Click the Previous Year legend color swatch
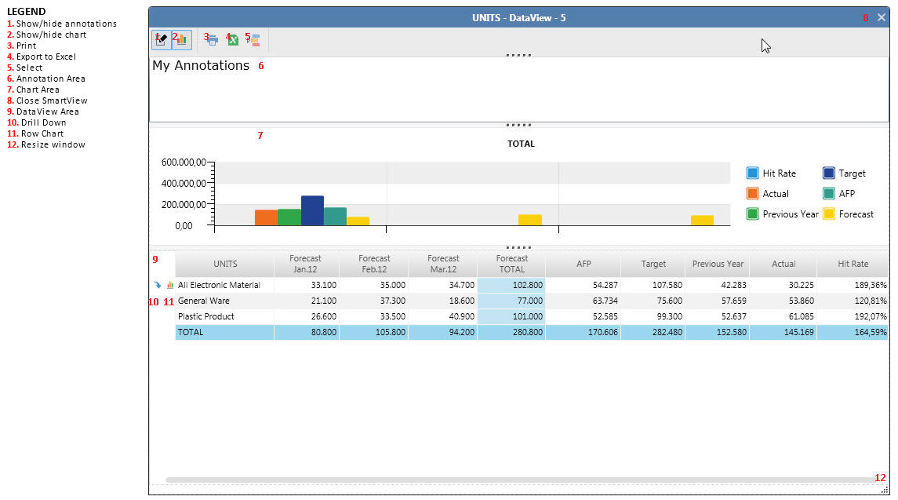The image size is (898, 500). click(753, 214)
